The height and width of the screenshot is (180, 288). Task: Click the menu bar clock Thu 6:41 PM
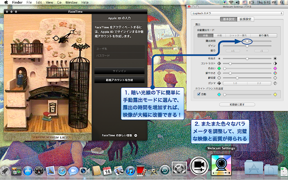267,2
